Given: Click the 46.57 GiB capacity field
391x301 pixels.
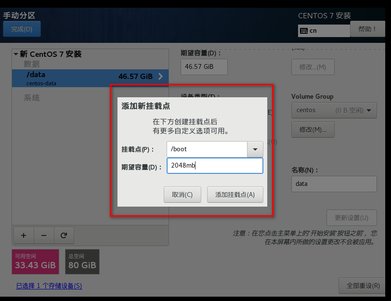Looking at the screenshot, I should (204, 67).
